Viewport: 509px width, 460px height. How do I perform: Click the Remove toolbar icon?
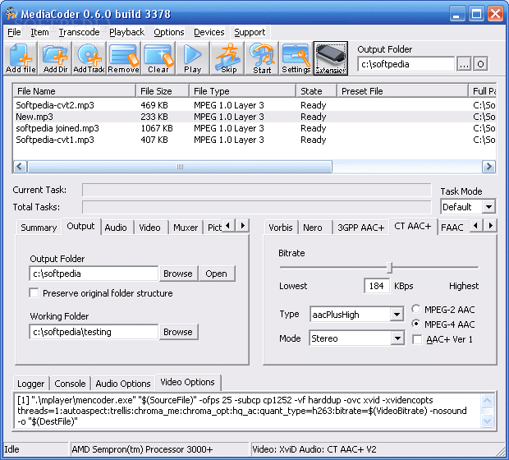[x=124, y=58]
